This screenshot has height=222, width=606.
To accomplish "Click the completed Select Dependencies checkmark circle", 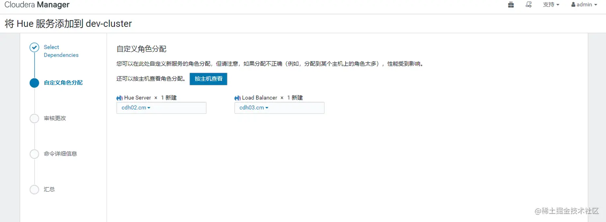I will point(34,47).
